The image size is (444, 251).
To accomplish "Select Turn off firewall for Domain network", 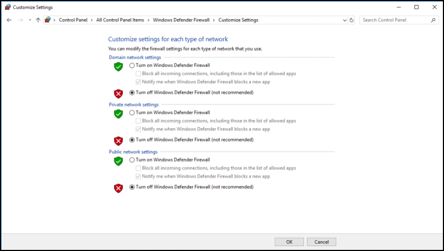I will click(132, 93).
